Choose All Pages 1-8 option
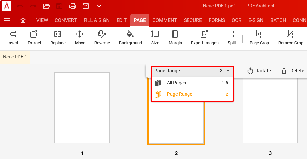Screen dimensions: 307x159 click(x=192, y=83)
